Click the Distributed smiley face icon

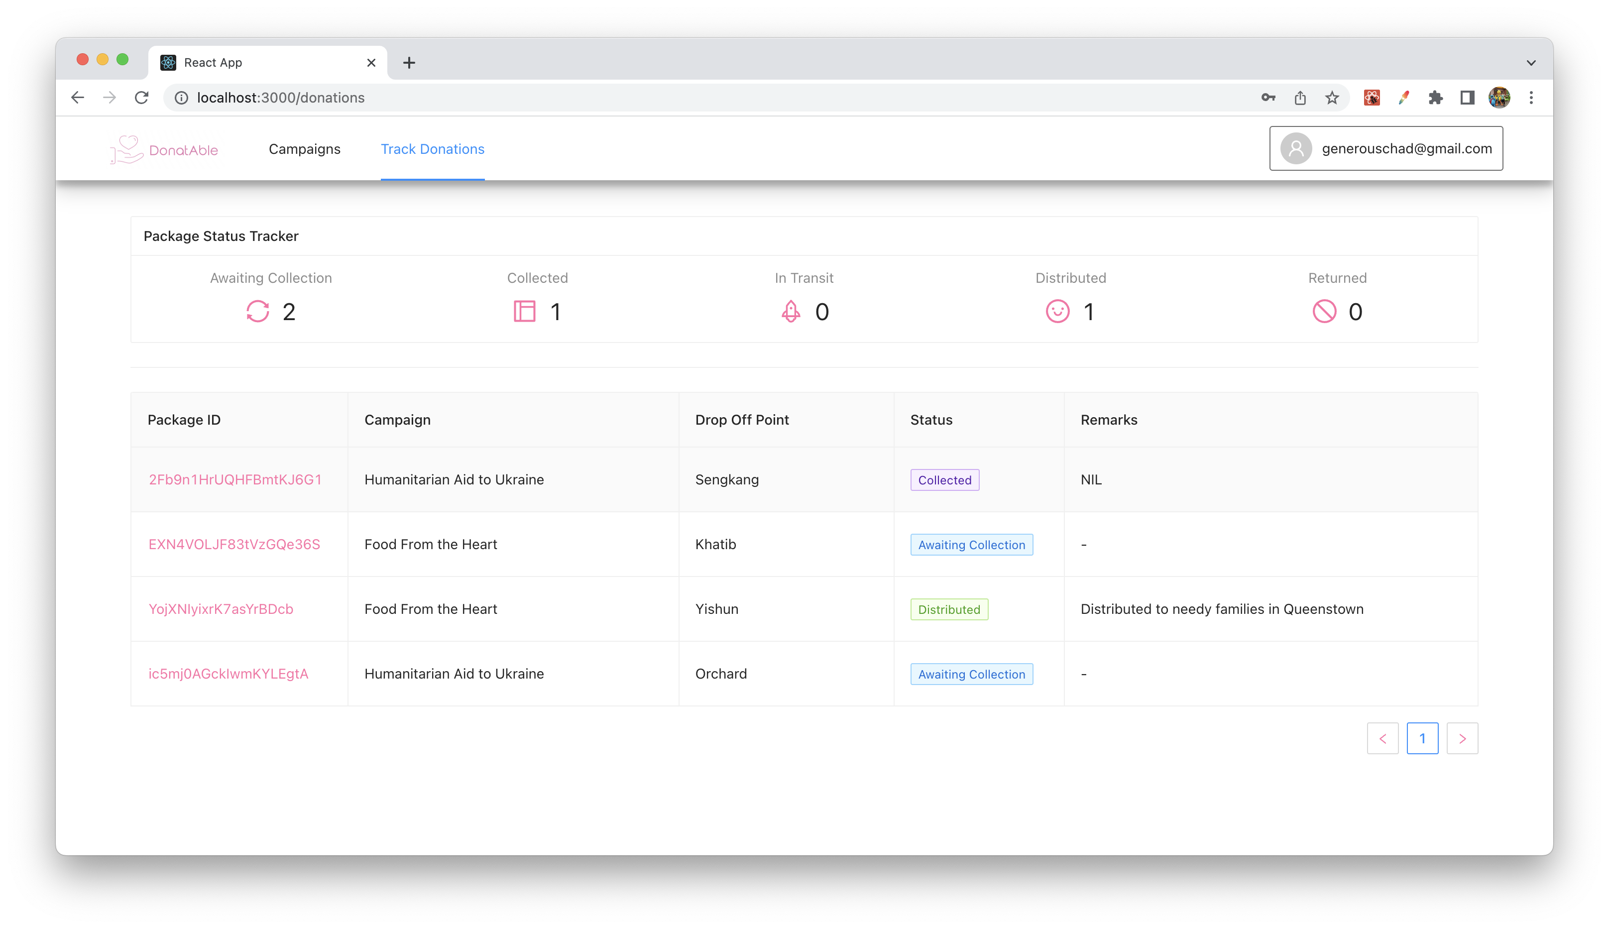1057,311
